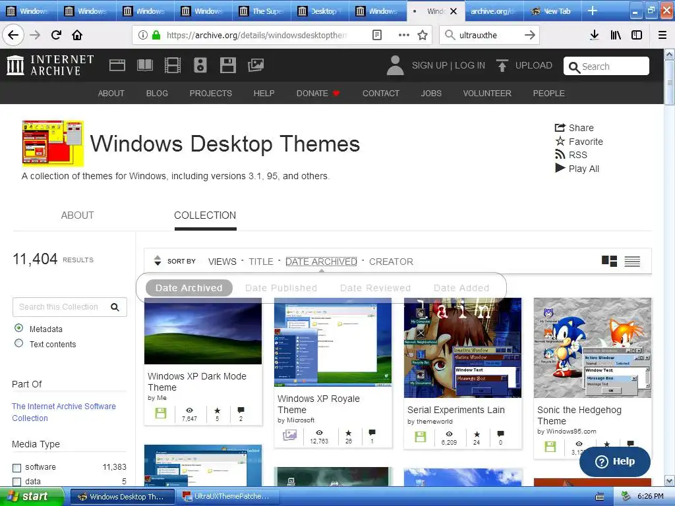Open Internet Archive images icon
This screenshot has height=506, width=675.
click(x=256, y=65)
